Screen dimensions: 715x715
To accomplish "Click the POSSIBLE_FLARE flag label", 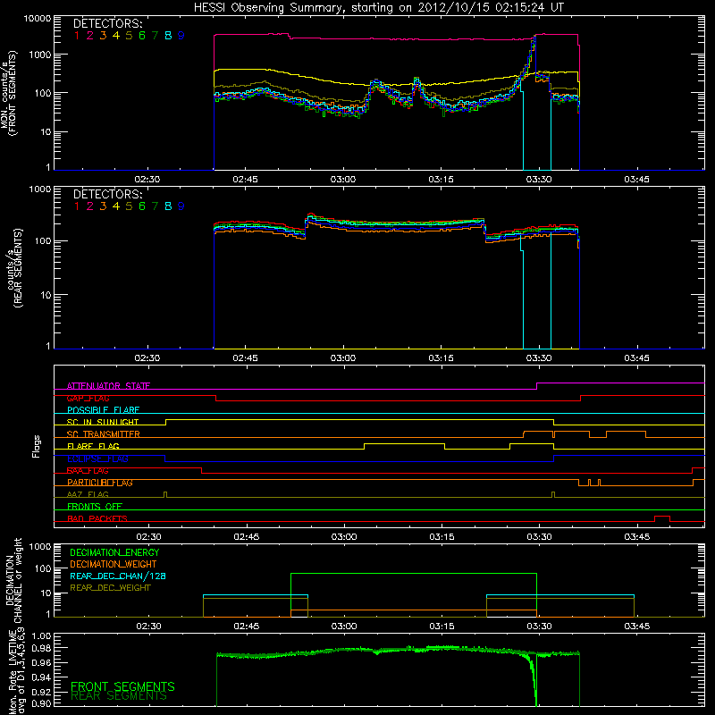I will point(103,410).
